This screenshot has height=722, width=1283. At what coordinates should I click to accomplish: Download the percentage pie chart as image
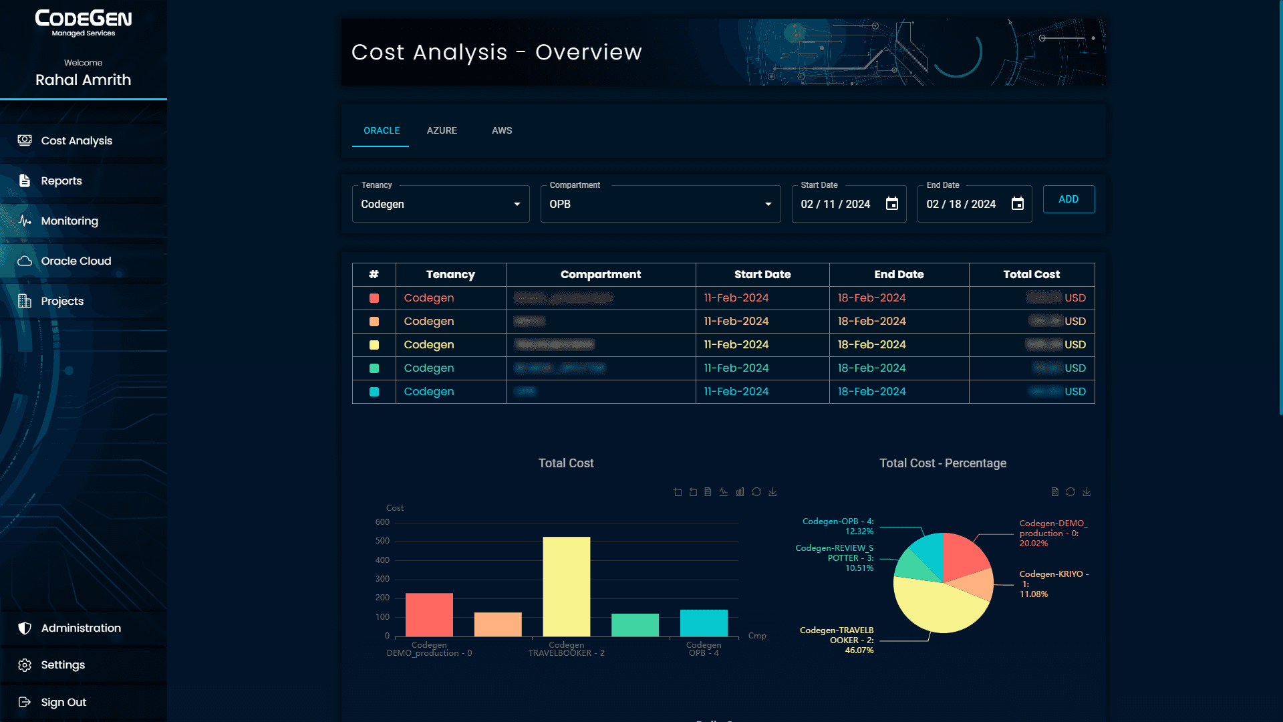[x=1087, y=492]
